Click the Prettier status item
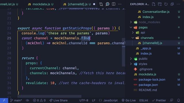Screen dimensions: 184x103 coord(159,100)
